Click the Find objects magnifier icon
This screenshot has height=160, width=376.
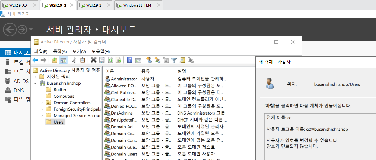[182, 60]
